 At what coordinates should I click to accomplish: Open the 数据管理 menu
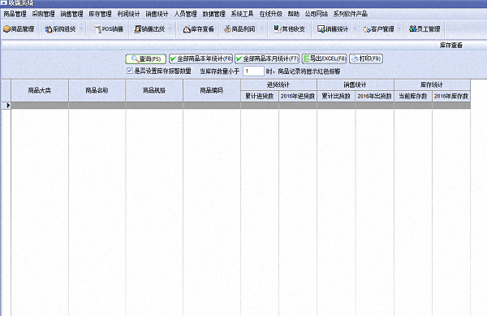coord(214,14)
